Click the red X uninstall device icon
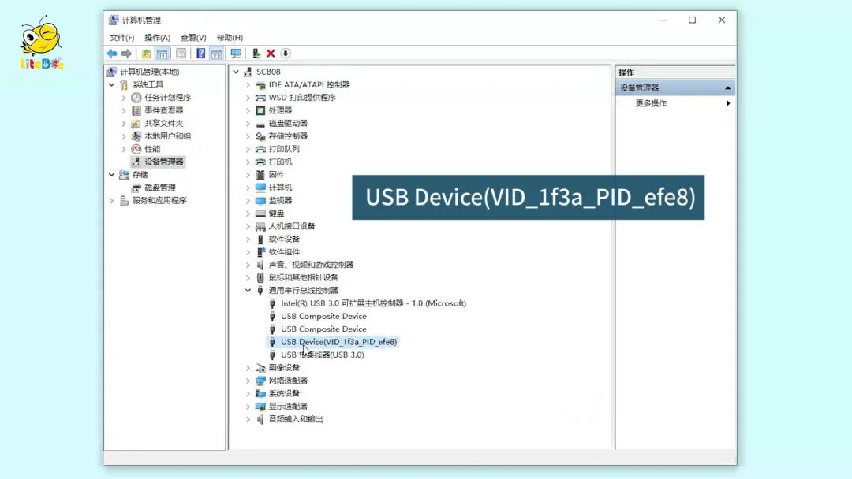Screen dimensions: 852x479 [x=271, y=54]
